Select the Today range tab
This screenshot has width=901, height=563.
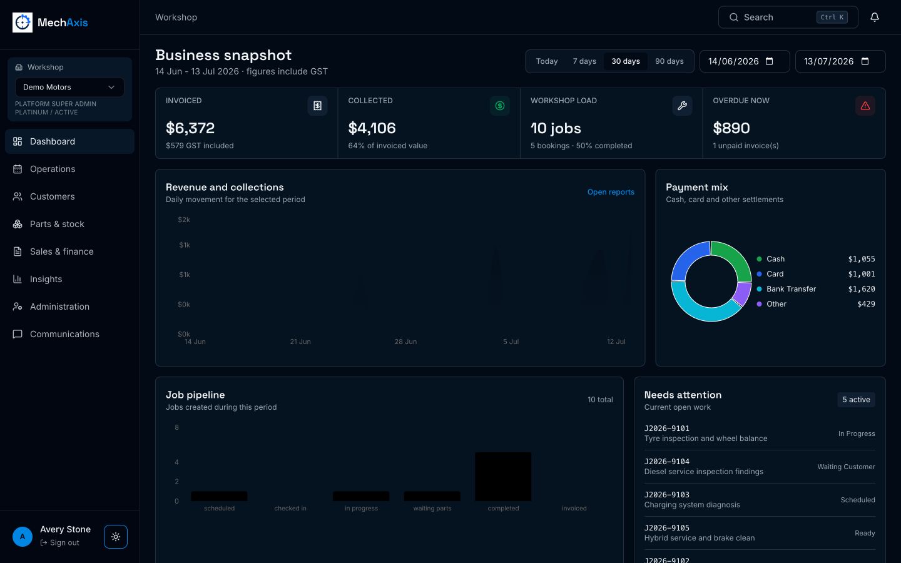click(547, 61)
